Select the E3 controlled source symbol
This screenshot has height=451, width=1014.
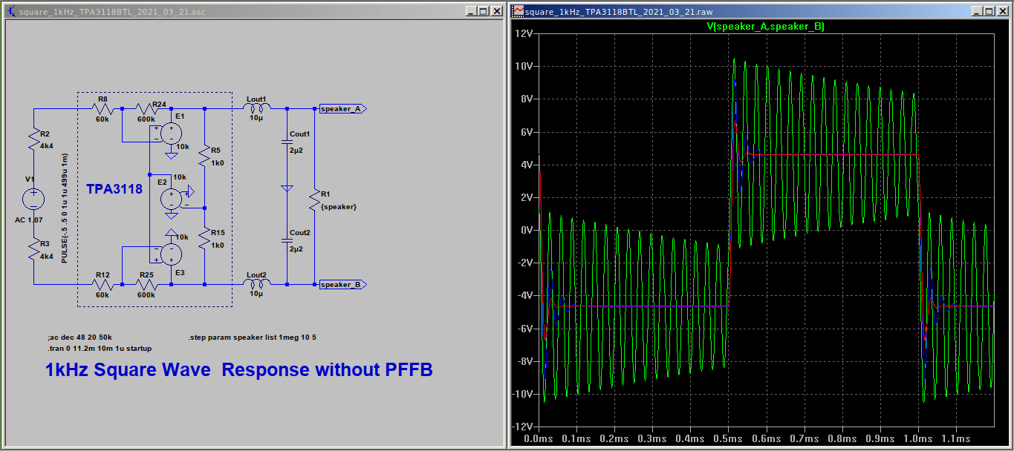171,254
